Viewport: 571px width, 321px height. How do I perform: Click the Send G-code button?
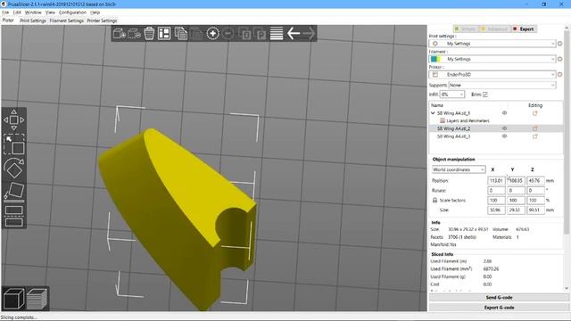pyautogui.click(x=499, y=298)
